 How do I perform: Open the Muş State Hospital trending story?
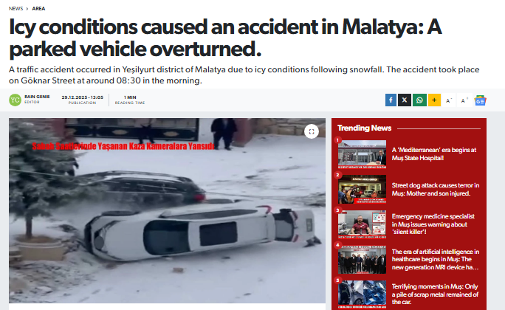(x=434, y=154)
